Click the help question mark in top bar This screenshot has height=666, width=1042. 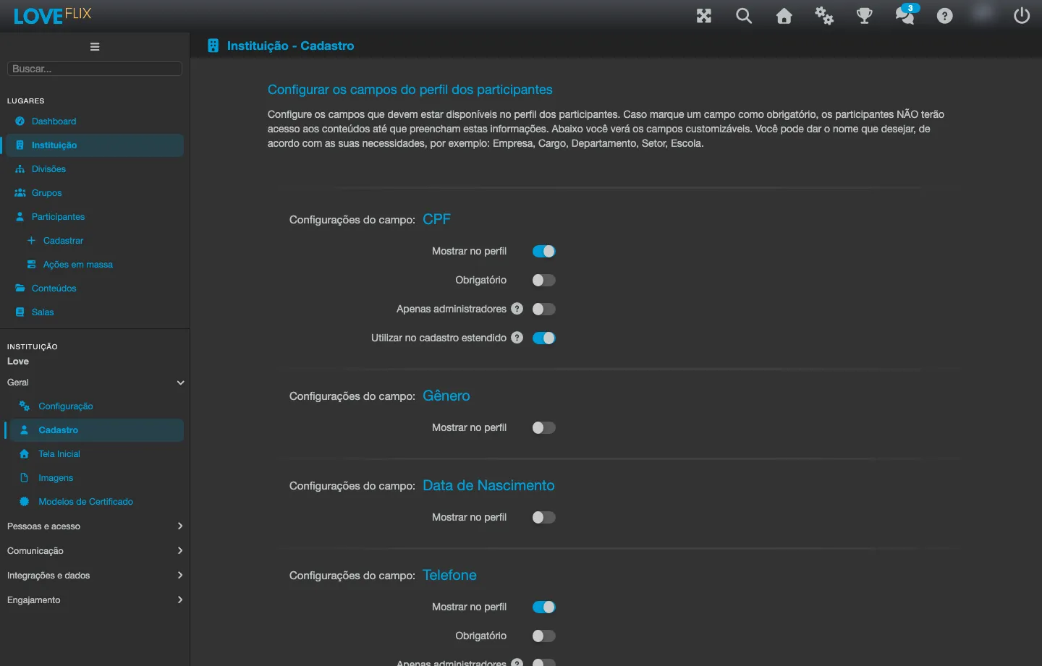click(945, 16)
